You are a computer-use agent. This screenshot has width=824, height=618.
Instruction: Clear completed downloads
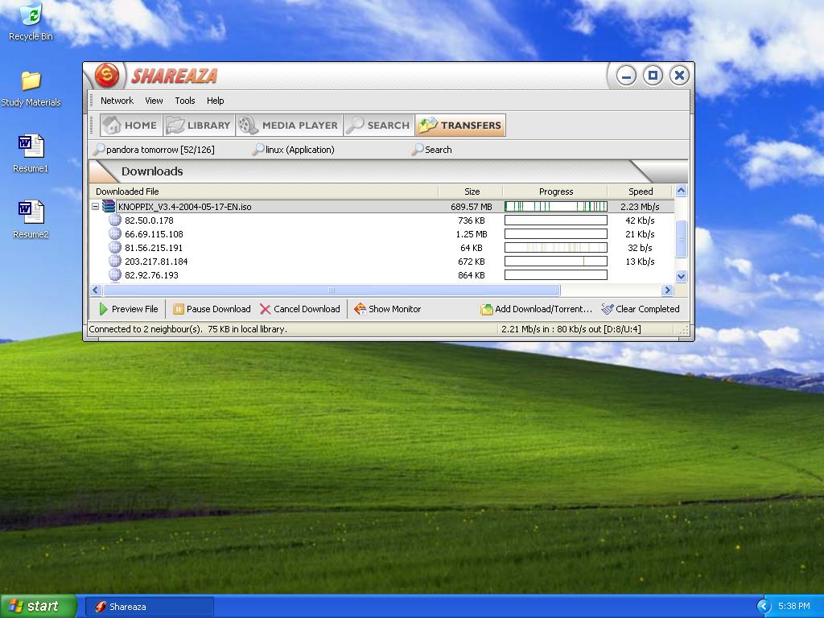641,309
